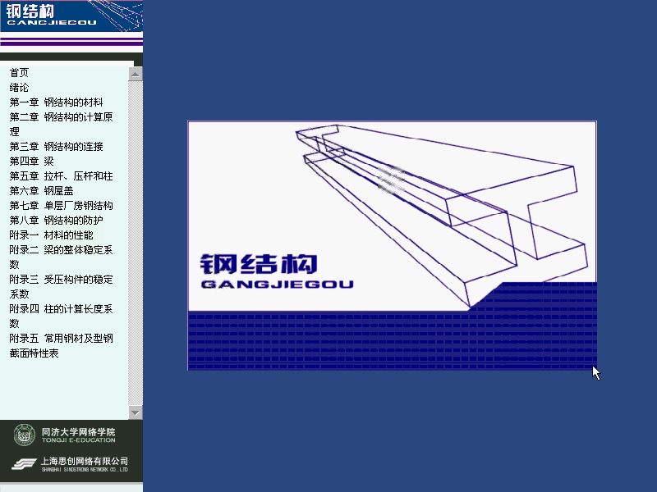Open 第八章 钢结构的防护

tap(56, 220)
